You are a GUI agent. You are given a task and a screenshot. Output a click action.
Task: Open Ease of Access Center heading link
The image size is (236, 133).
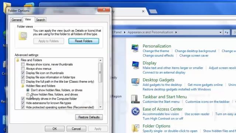(x=163, y=109)
